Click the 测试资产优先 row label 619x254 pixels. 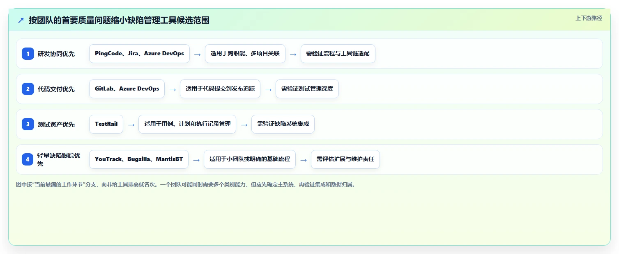point(56,124)
